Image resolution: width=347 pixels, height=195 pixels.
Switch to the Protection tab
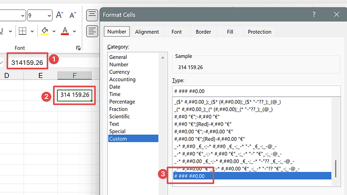click(x=259, y=32)
